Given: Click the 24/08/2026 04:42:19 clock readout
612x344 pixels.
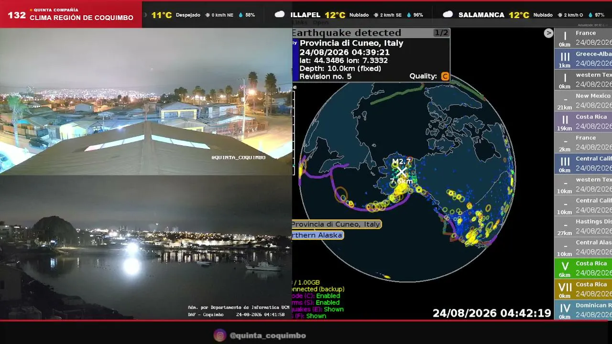Looking at the screenshot, I should tap(492, 313).
